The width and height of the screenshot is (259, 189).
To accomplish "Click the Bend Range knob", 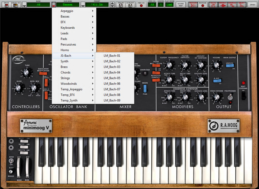I will coord(11,172).
